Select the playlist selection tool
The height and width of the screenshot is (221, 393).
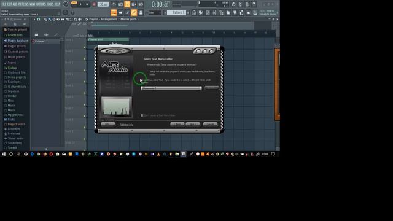(71, 19)
